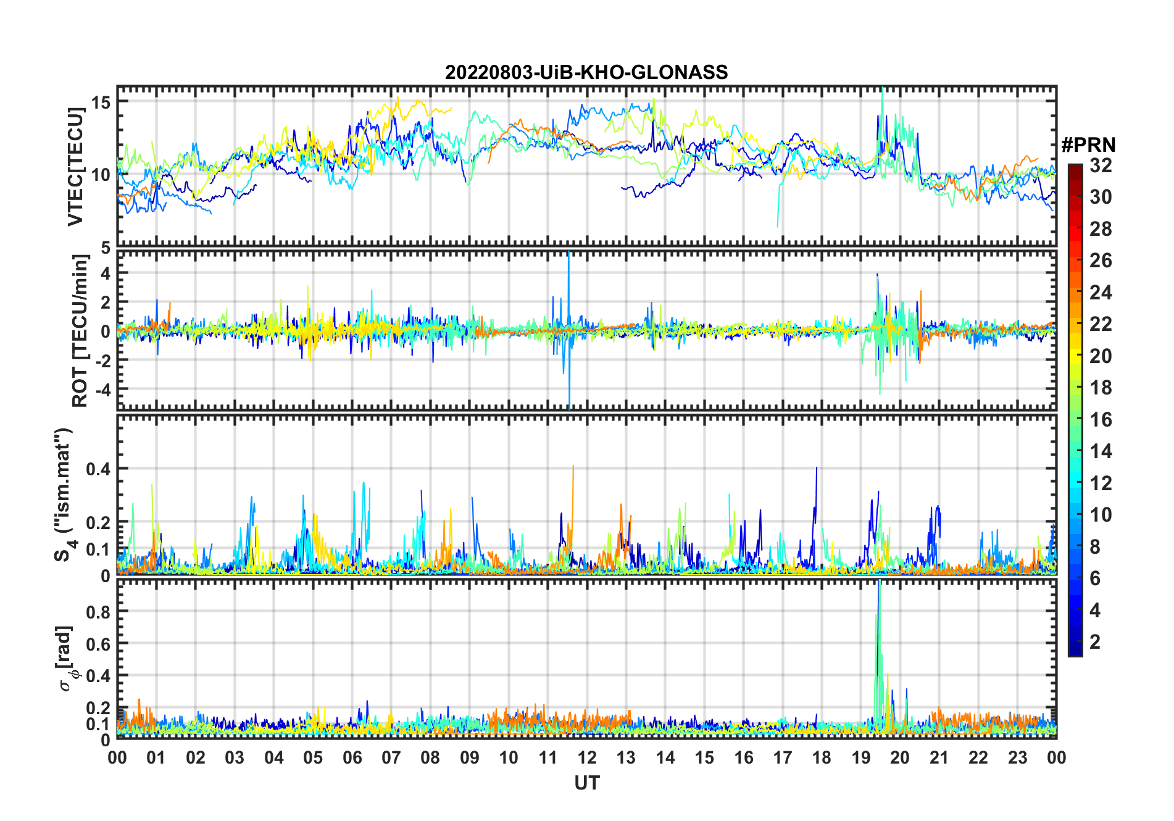The height and width of the screenshot is (821, 1174).
Task: Click the colorbar tick label 32
Action: tap(1101, 165)
